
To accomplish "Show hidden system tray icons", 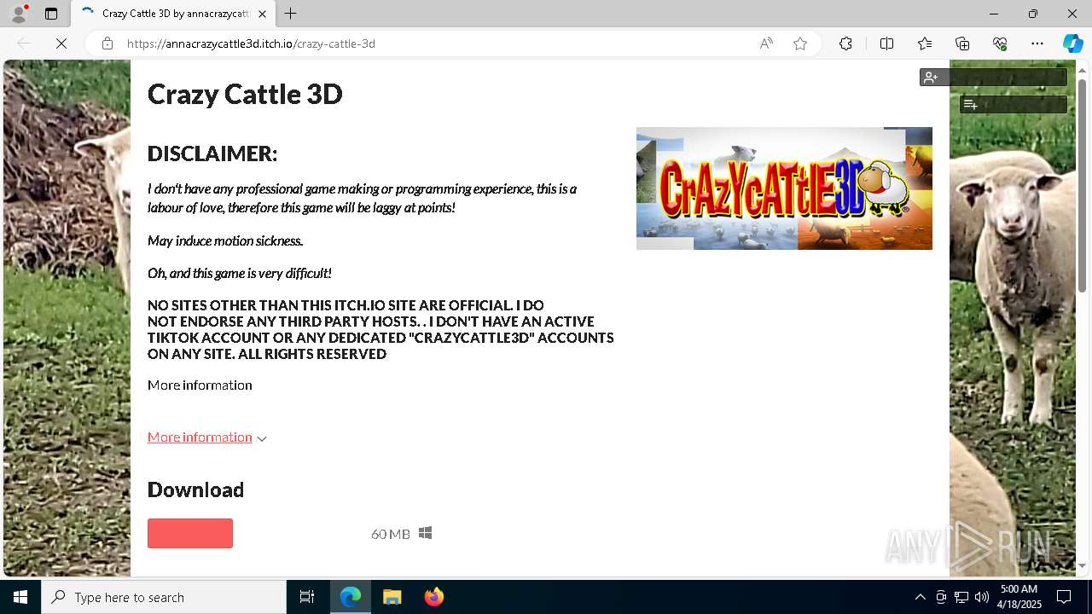I will (x=920, y=597).
